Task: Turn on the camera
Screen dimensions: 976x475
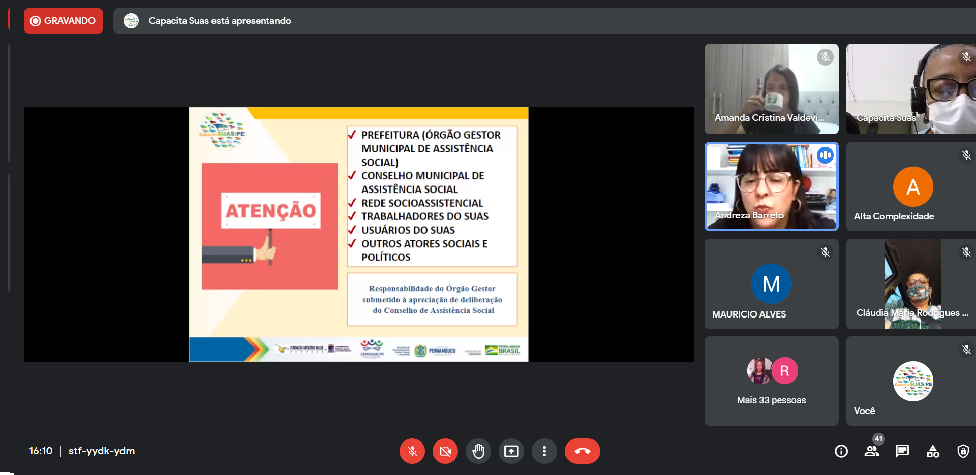Action: coord(445,451)
